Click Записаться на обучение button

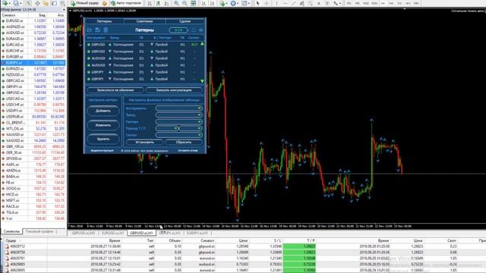(x=115, y=90)
